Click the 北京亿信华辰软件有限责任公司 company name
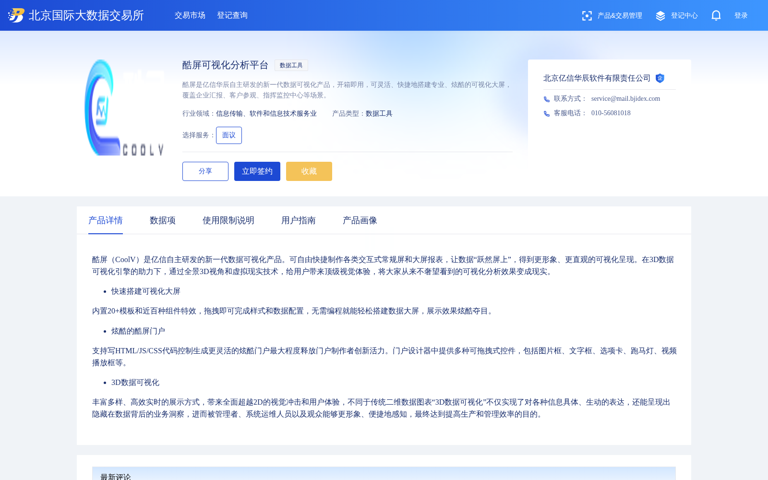The height and width of the screenshot is (480, 768). pyautogui.click(x=597, y=78)
